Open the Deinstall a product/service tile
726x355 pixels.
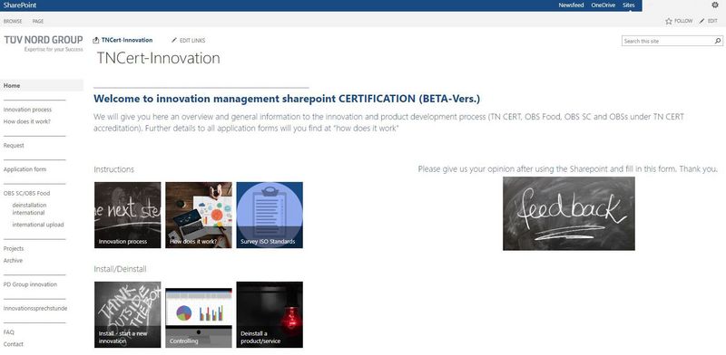(x=270, y=315)
